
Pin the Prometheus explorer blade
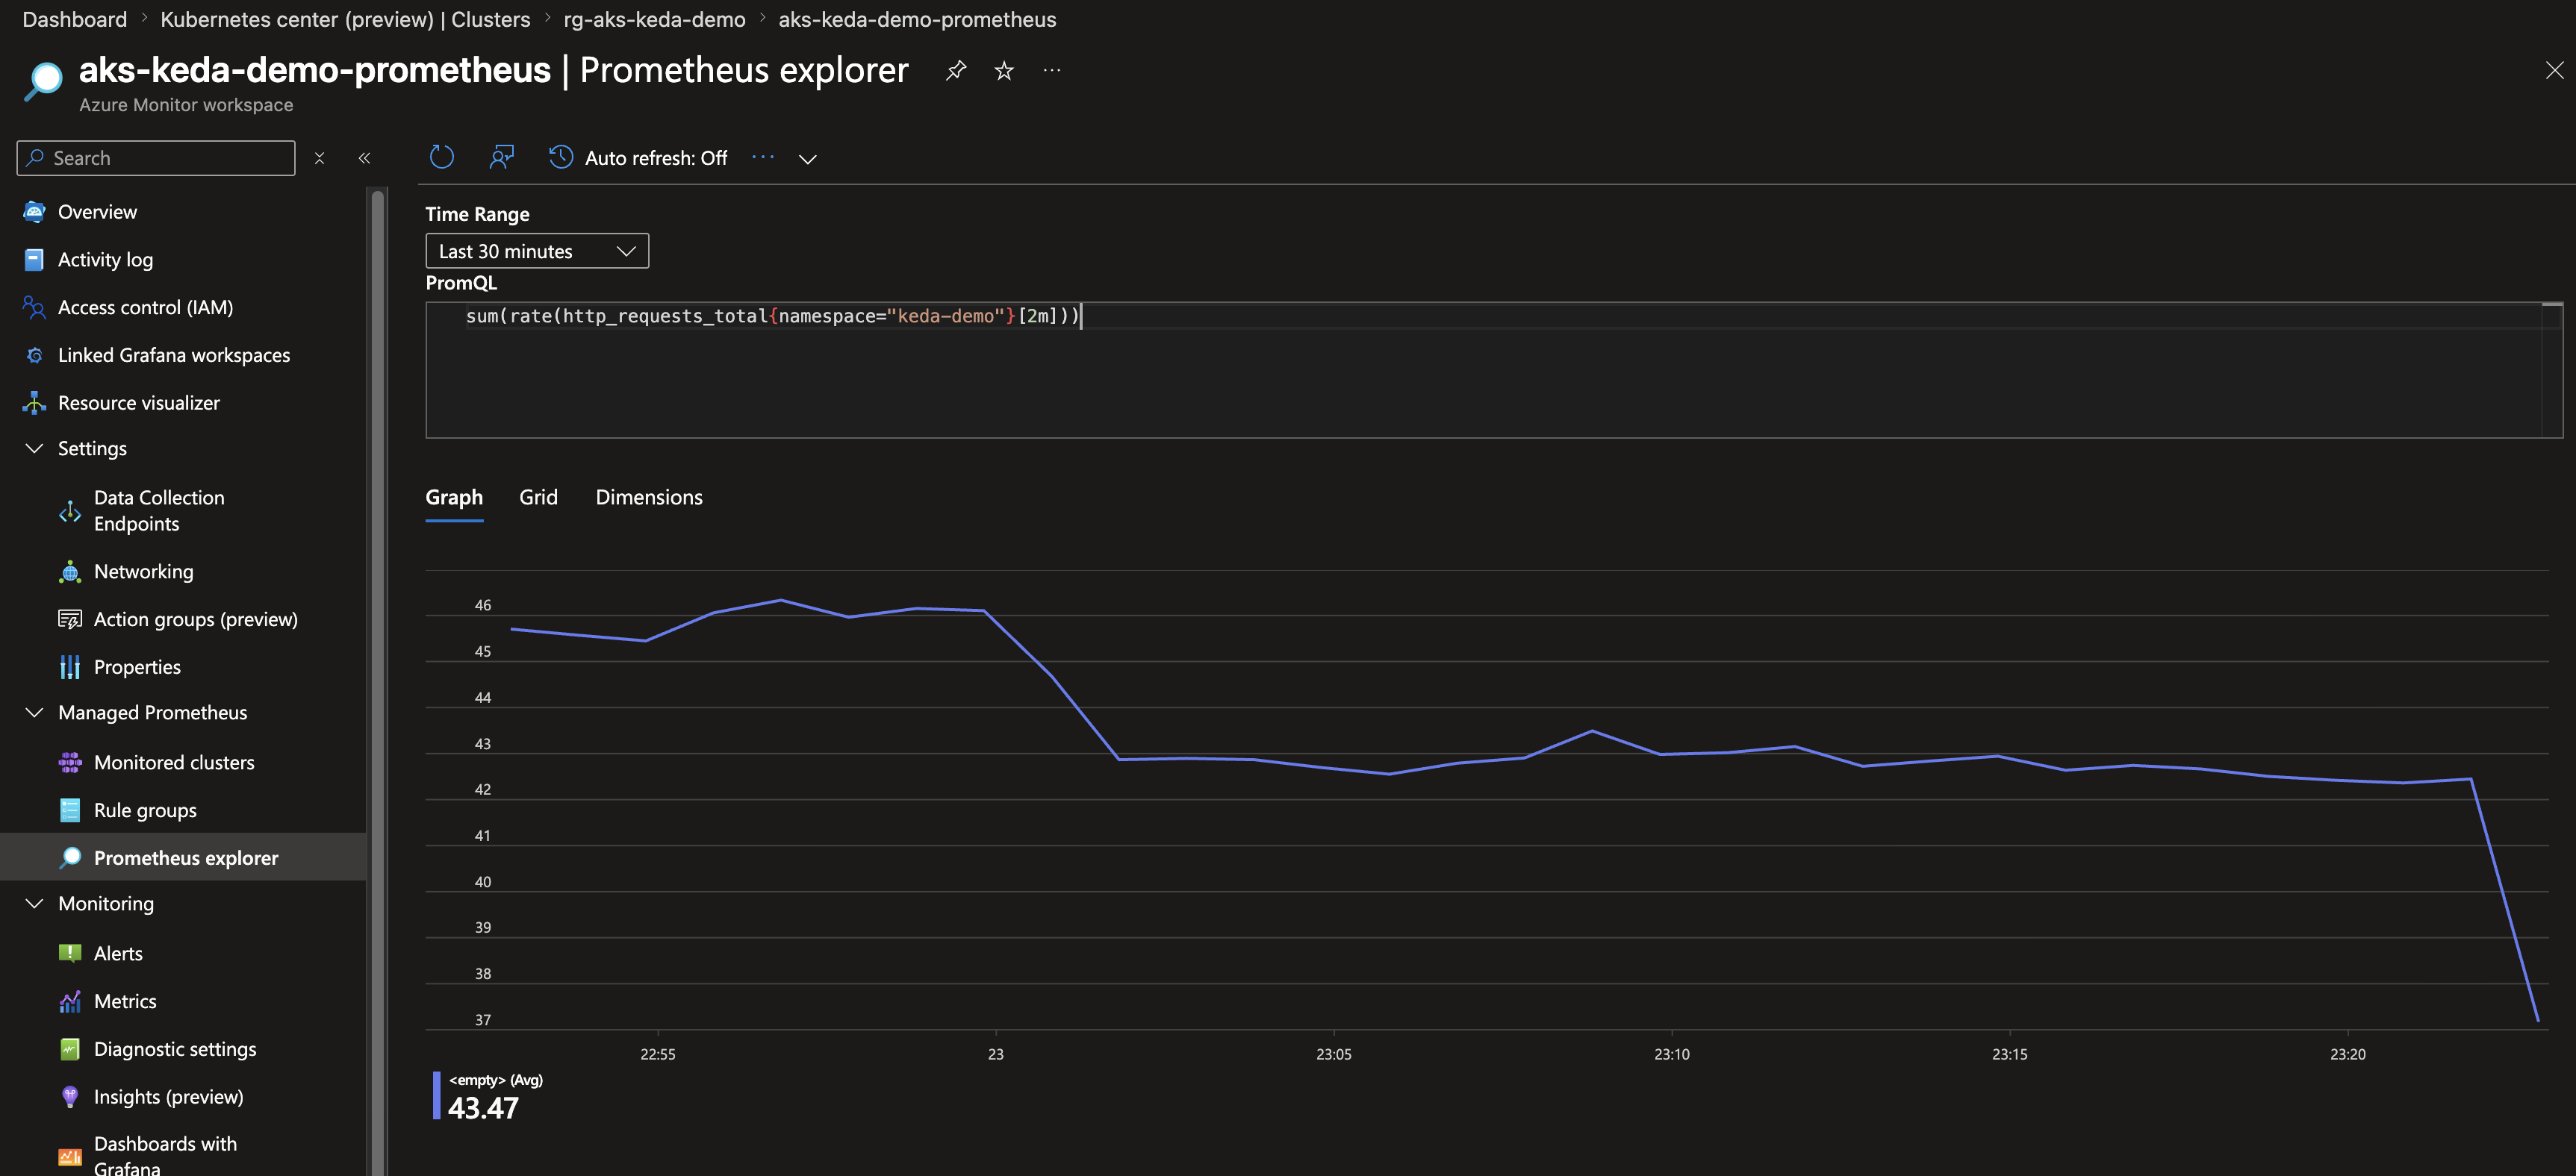click(x=956, y=70)
